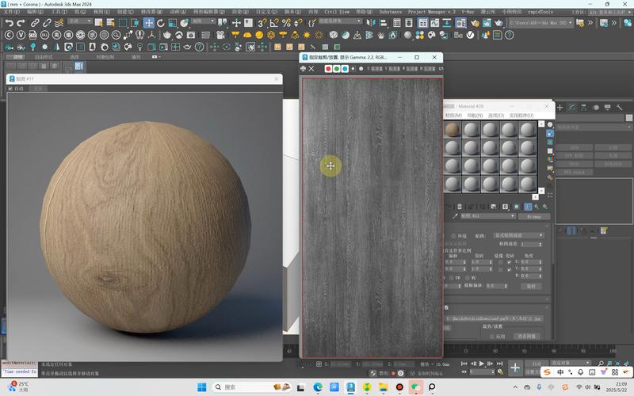The image size is (634, 396).
Task: Pick the Select Object arrow tool
Action: (x=98, y=23)
